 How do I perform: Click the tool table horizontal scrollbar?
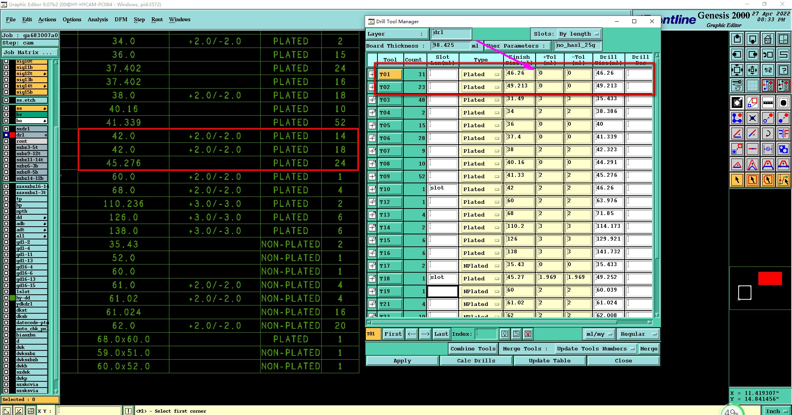(x=509, y=322)
